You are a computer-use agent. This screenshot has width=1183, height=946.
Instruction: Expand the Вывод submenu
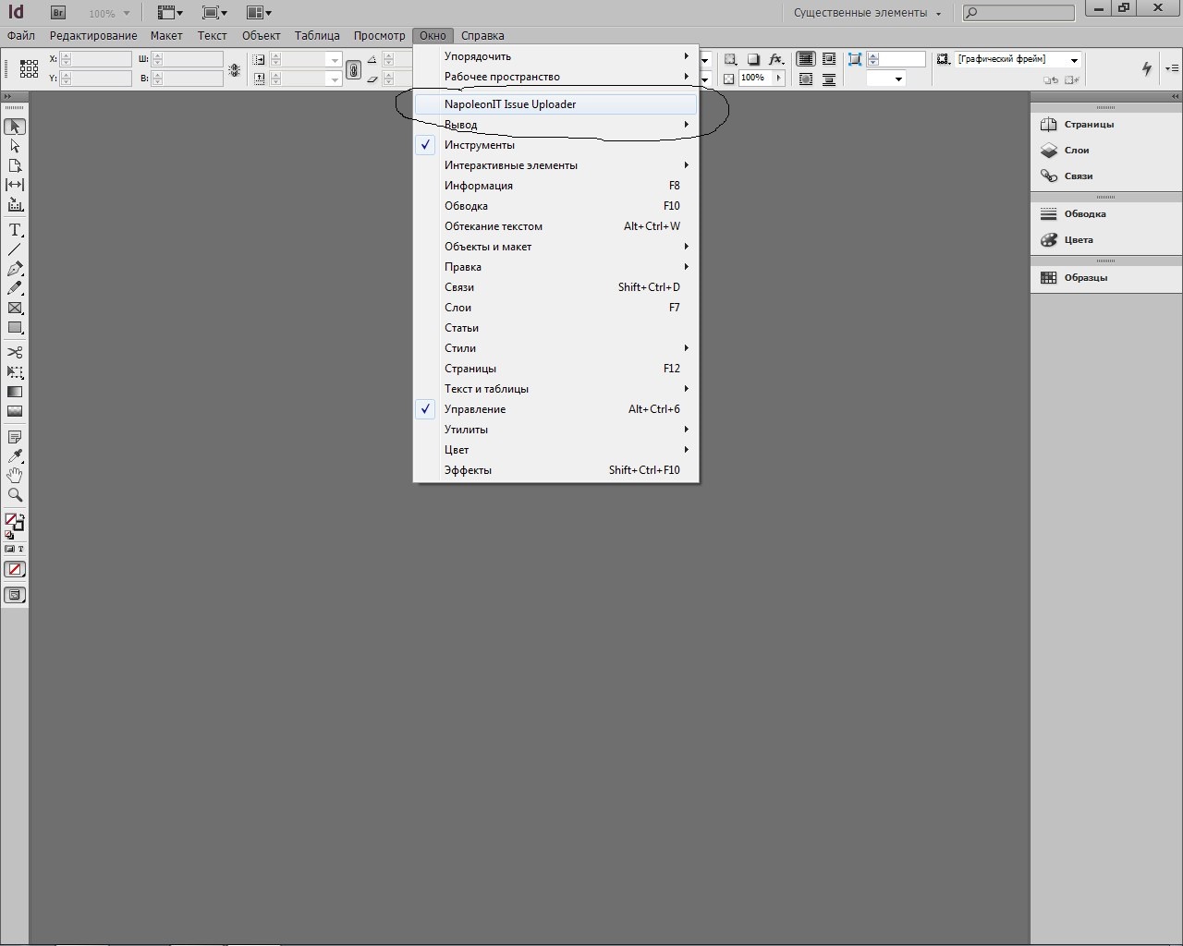pyautogui.click(x=555, y=125)
